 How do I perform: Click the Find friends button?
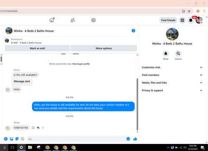click(168, 20)
